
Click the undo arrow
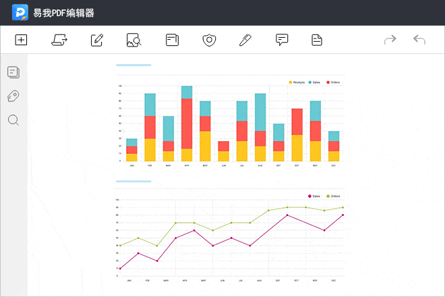coord(419,40)
